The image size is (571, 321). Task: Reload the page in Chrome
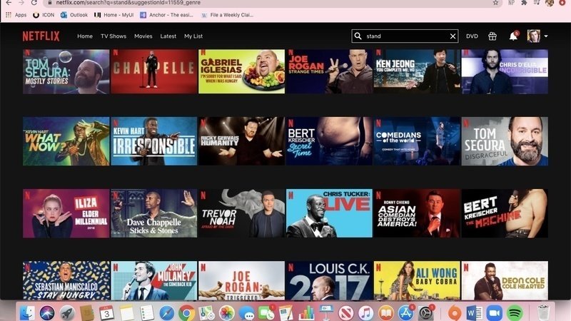[x=34, y=3]
